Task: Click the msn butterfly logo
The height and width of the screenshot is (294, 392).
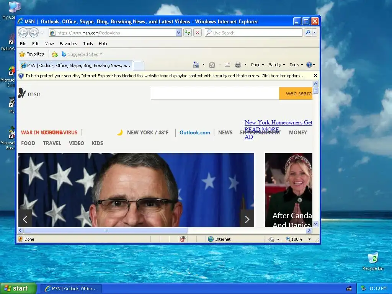Action: pos(29,93)
